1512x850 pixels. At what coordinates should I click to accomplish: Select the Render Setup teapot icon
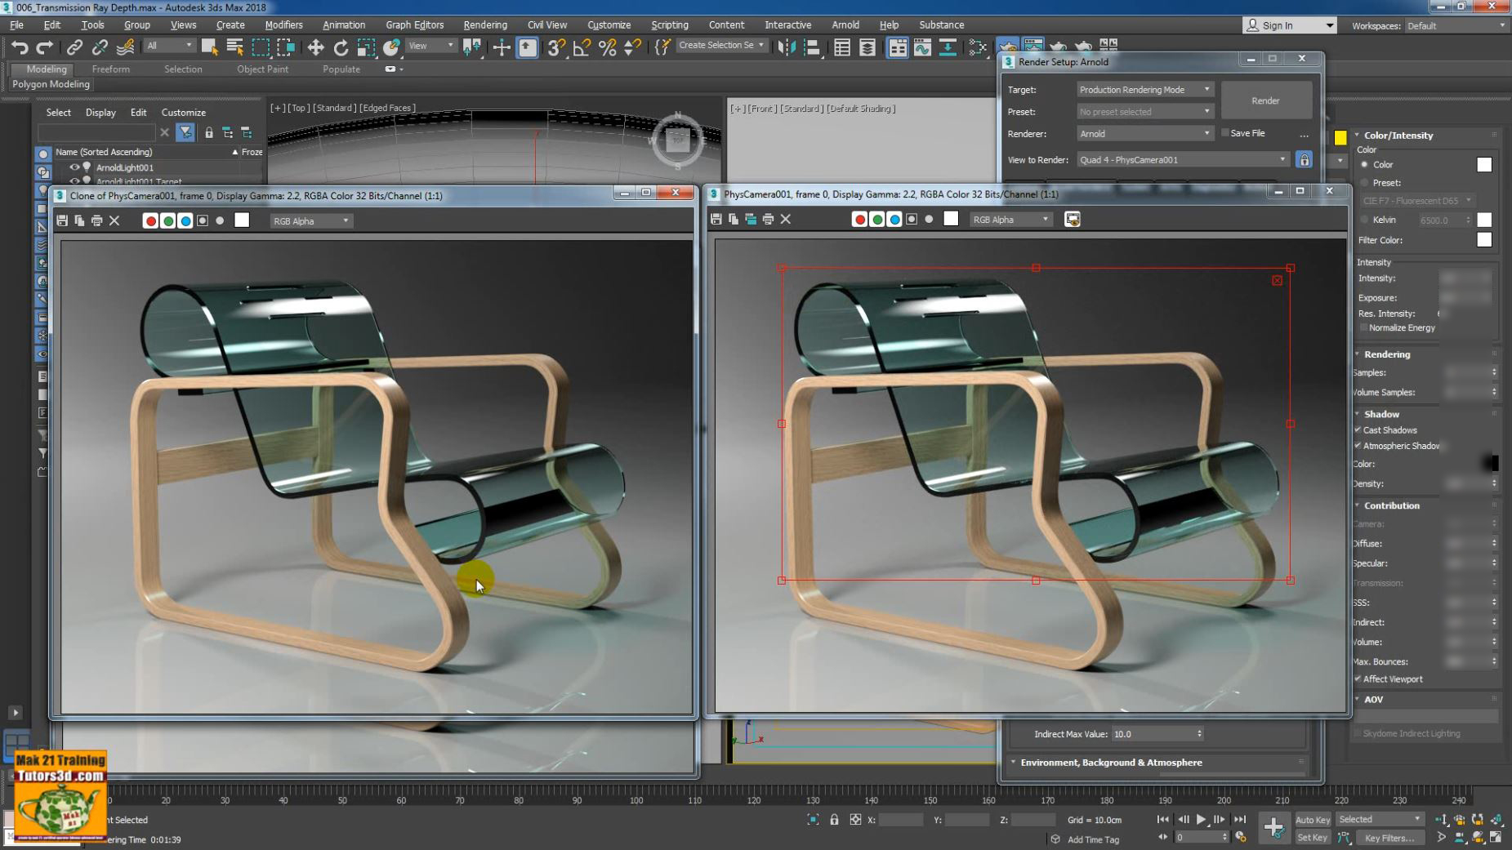click(1006, 47)
